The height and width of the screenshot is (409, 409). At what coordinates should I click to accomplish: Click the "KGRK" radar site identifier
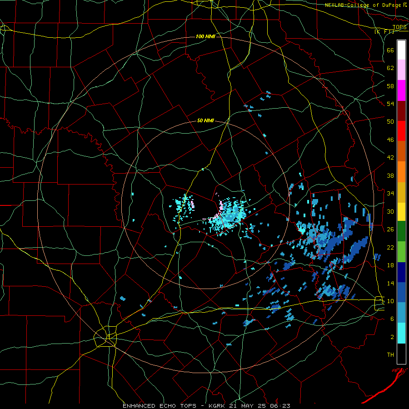pos(217,406)
